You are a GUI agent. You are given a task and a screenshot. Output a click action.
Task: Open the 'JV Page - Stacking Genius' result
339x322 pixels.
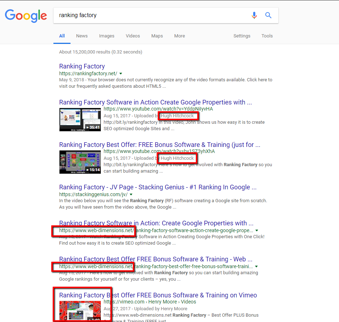(x=158, y=187)
